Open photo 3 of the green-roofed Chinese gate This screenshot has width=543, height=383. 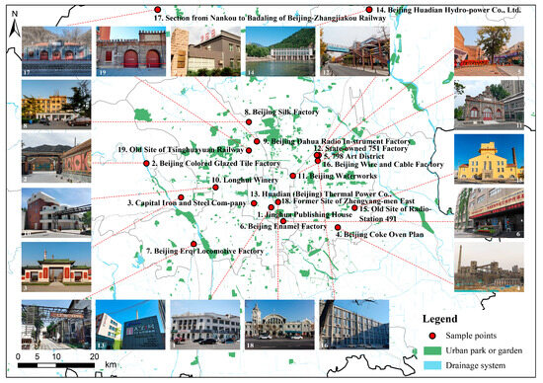pyautogui.click(x=56, y=267)
